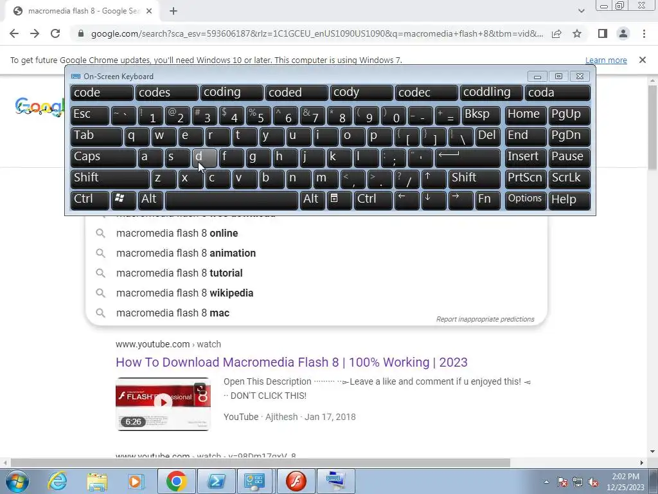Click the Chrome forward arrow

[35, 33]
